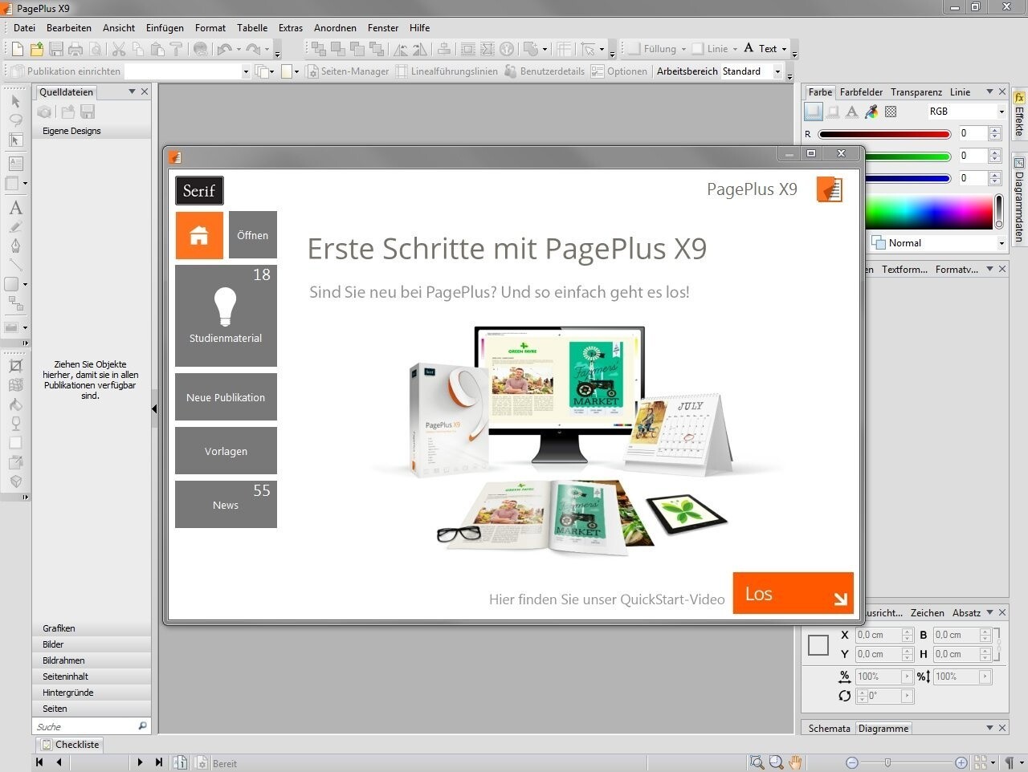Toggle aspect ratio lock in transform panel
This screenshot has height=772, width=1028.
pos(998,644)
